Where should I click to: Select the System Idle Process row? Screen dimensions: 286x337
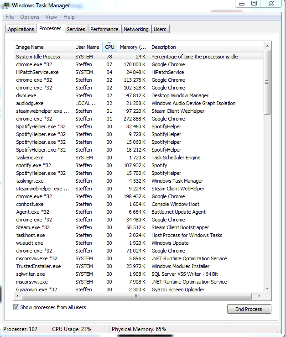tap(139, 57)
